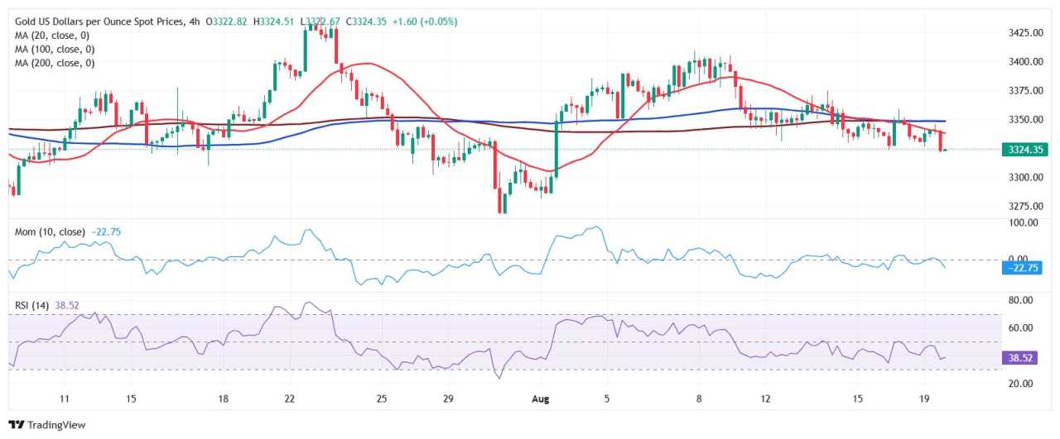This screenshot has height=439, width=1060.
Task: Click the TradingView logo icon
Action: (17, 425)
